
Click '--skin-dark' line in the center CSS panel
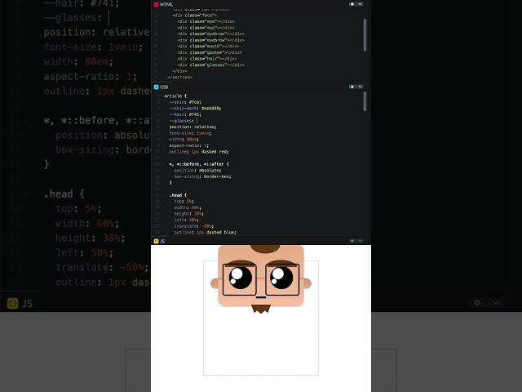point(195,109)
